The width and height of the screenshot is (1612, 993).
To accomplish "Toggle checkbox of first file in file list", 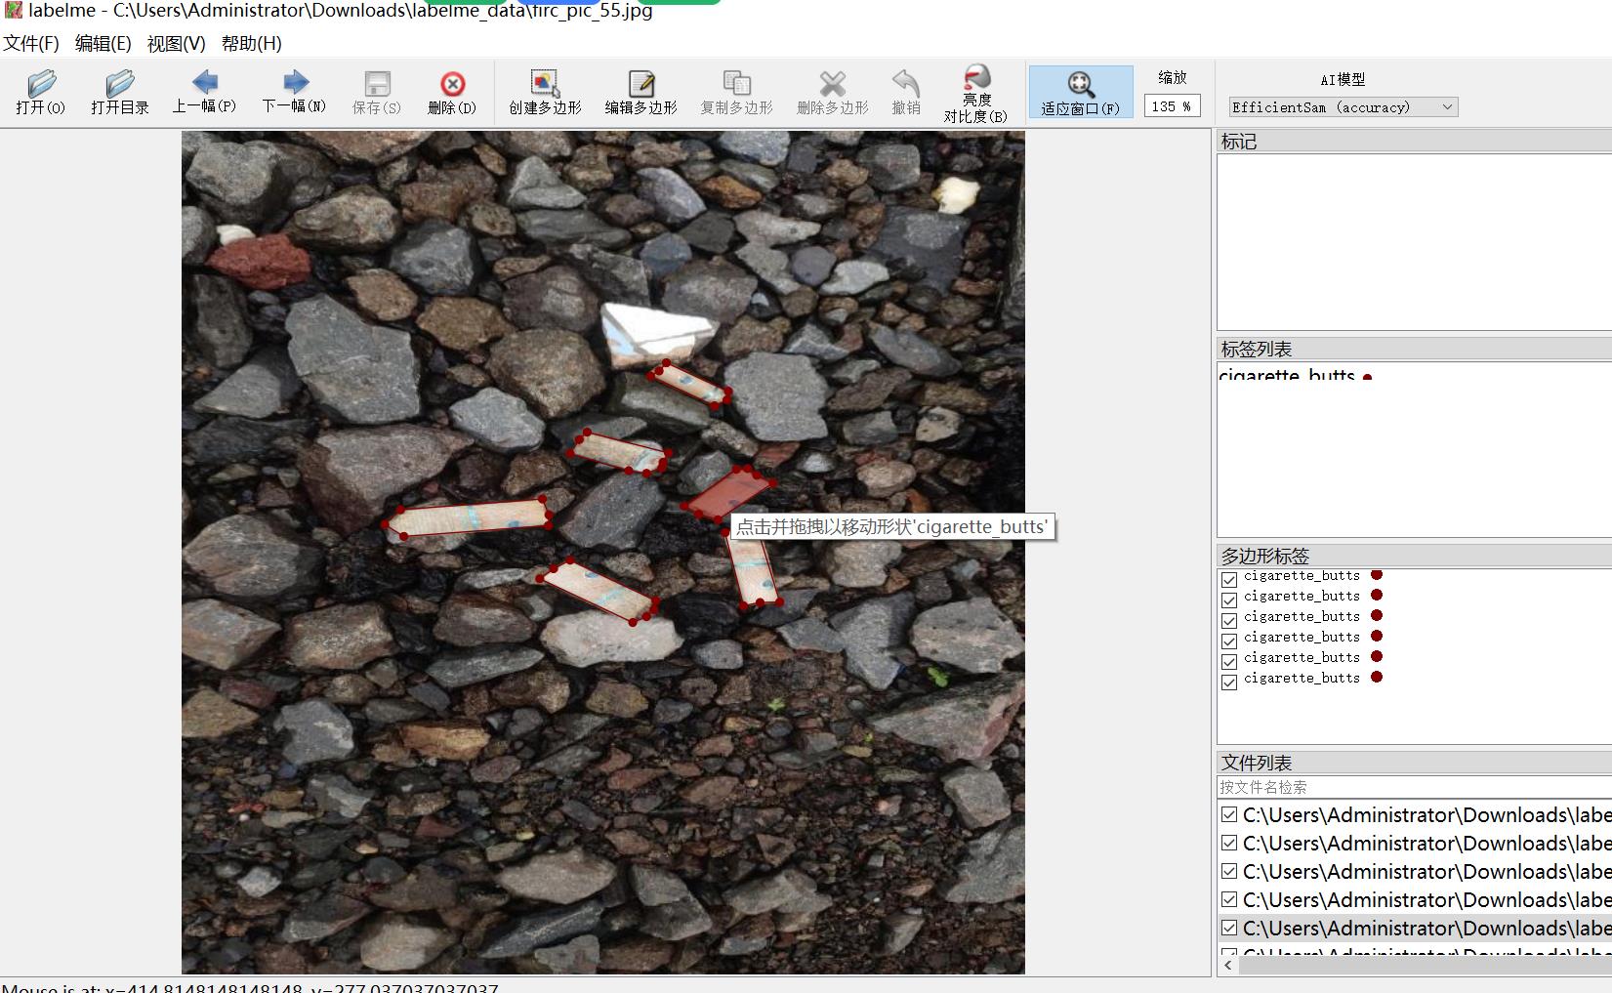I will point(1229,814).
